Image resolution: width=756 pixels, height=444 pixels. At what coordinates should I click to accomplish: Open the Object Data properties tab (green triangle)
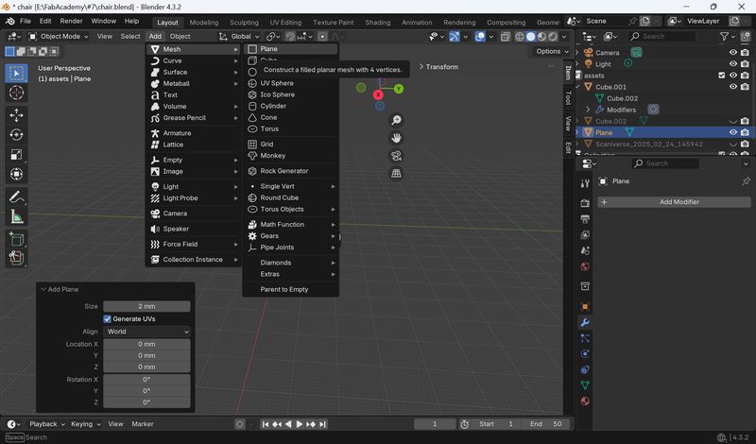[585, 385]
